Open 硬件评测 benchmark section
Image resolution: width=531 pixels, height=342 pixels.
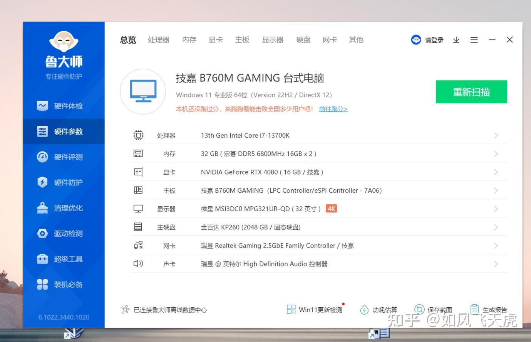(x=64, y=157)
